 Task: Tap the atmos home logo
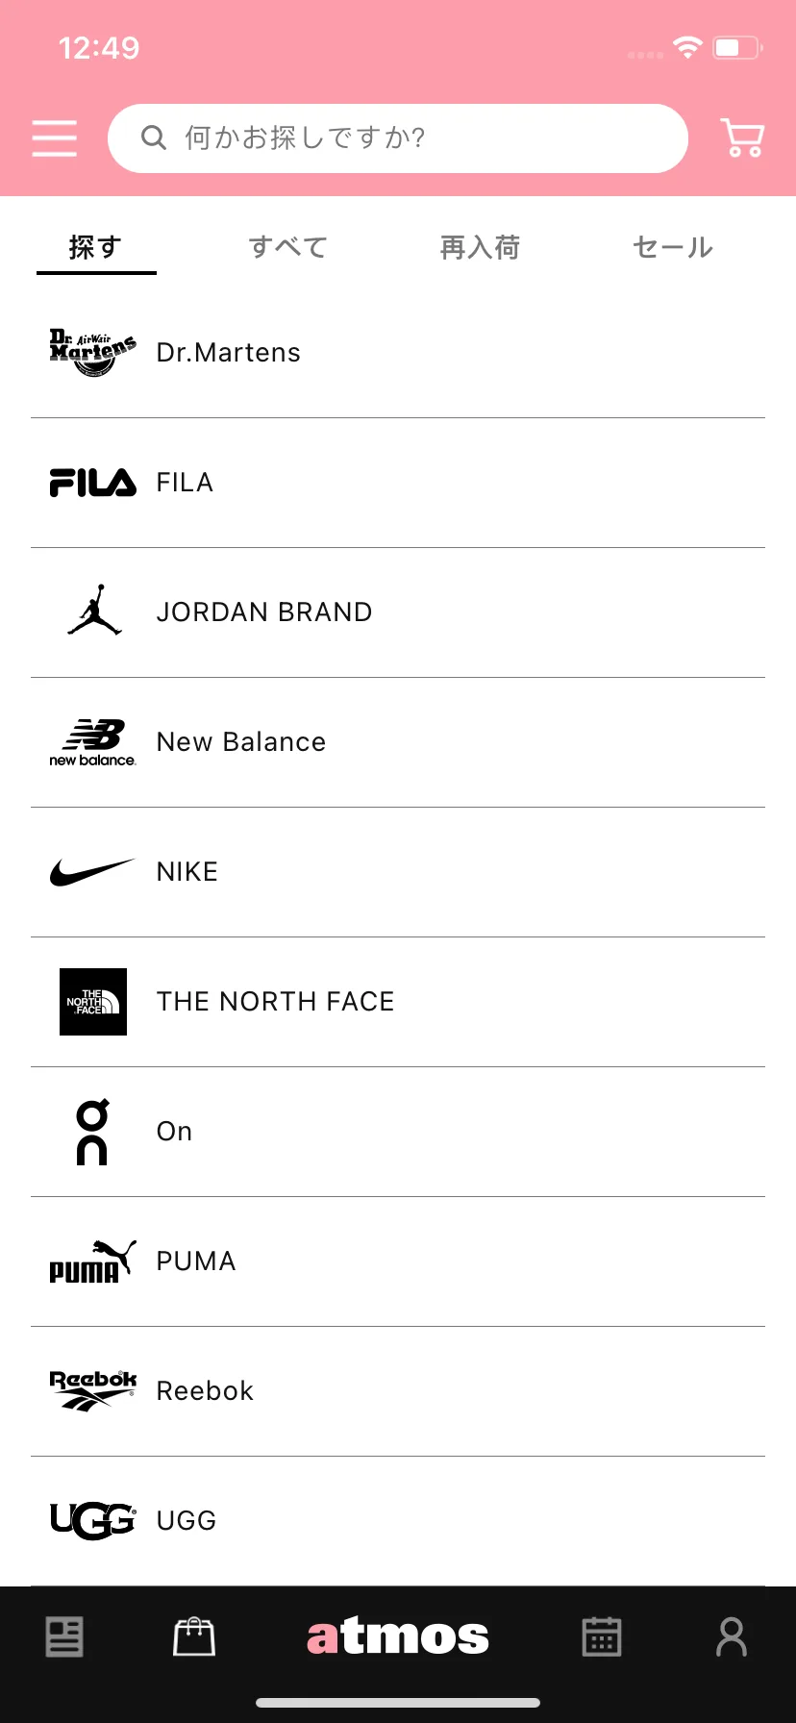click(x=398, y=1636)
